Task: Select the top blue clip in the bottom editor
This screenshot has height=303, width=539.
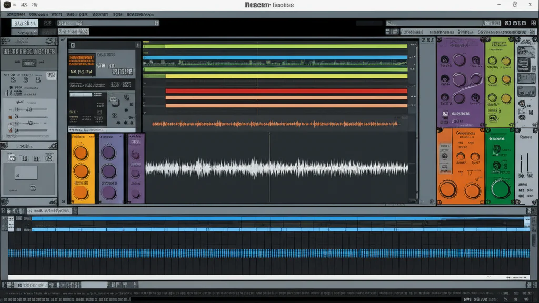Action: click(x=278, y=218)
